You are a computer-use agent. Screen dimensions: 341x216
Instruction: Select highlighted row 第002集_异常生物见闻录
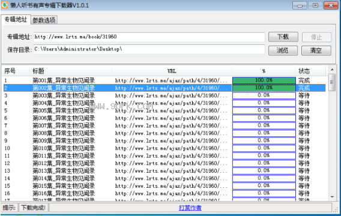164,88
